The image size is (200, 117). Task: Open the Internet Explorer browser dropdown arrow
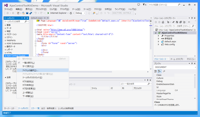(x=68, y=13)
